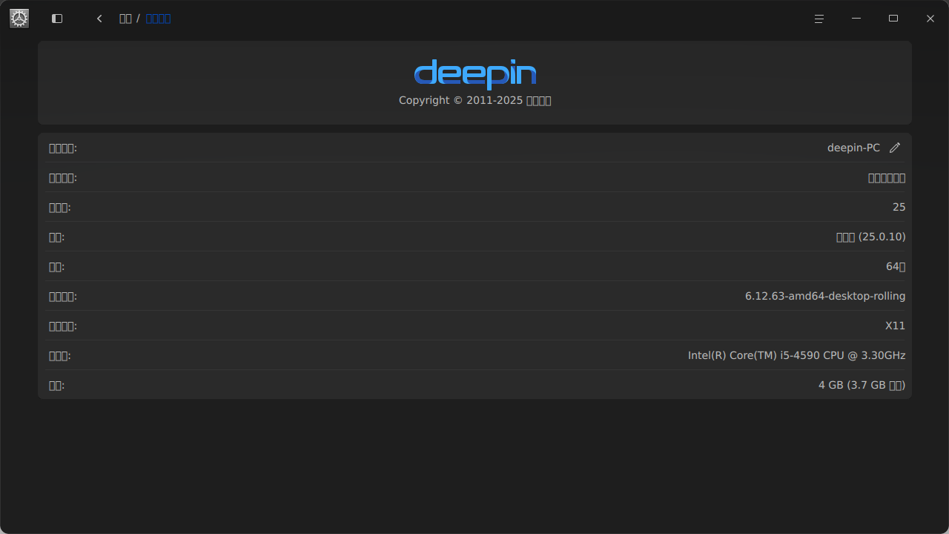This screenshot has height=534, width=949.
Task: Open the orange link under deepin-PC
Action: [887, 178]
